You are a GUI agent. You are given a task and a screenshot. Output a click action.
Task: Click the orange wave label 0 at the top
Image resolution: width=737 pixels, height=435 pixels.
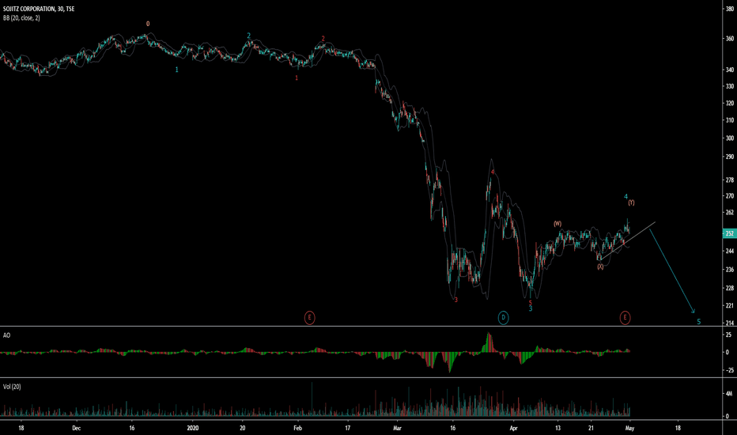pos(148,24)
